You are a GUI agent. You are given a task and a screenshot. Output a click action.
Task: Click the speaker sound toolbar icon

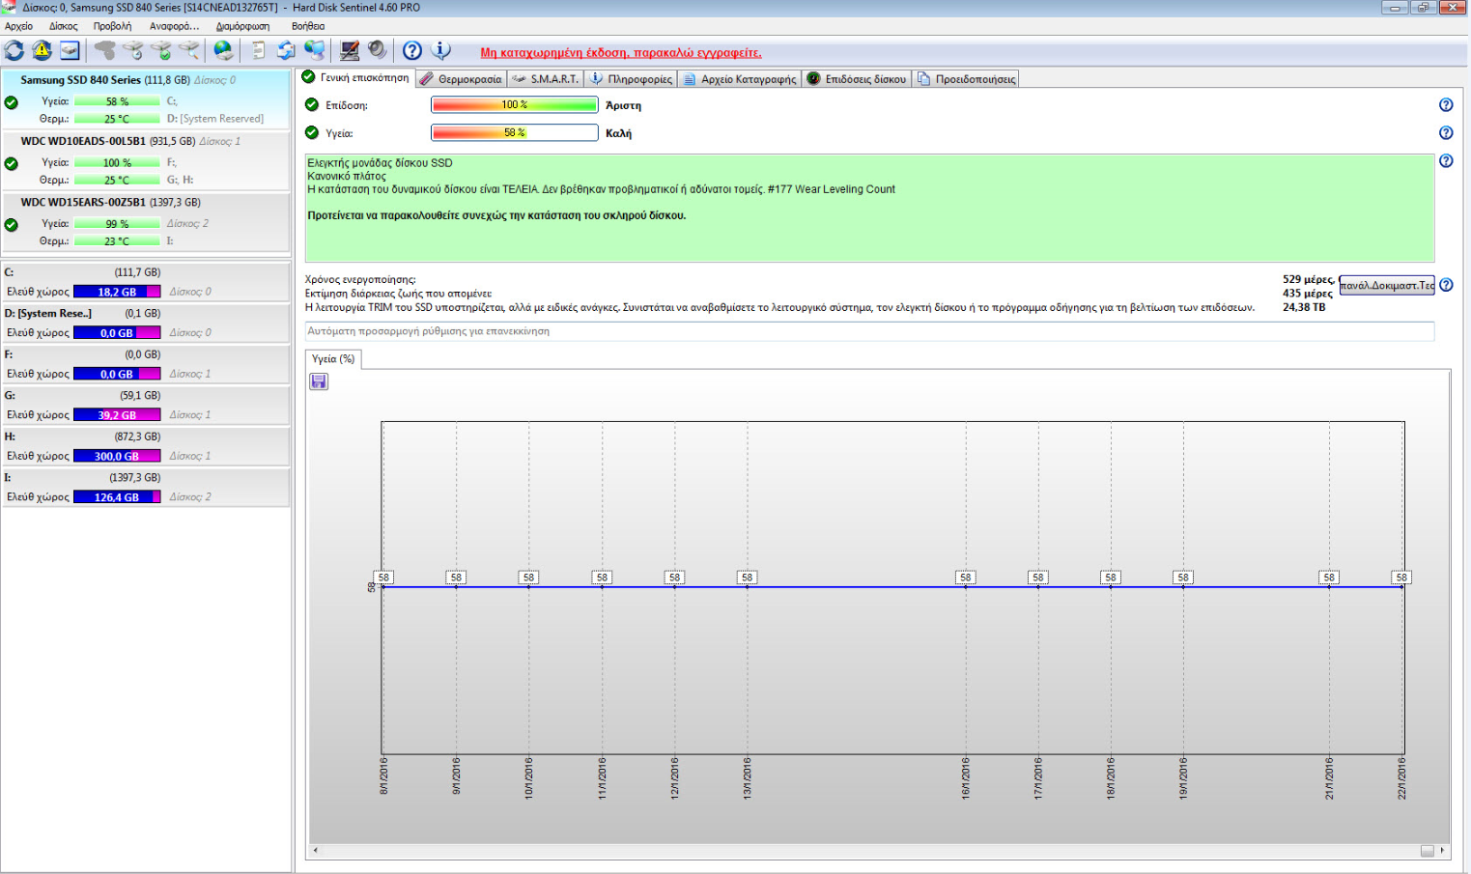tap(377, 50)
